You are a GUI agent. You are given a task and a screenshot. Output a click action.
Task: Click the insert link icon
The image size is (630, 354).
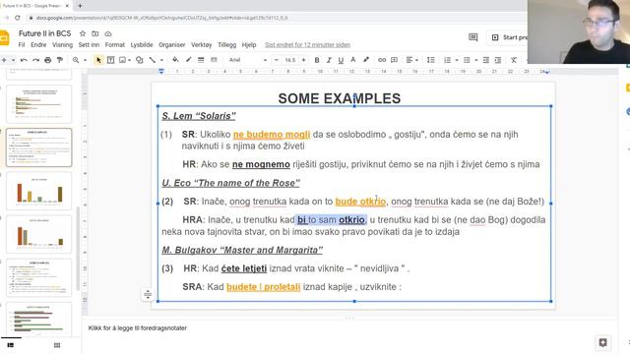[382, 60]
